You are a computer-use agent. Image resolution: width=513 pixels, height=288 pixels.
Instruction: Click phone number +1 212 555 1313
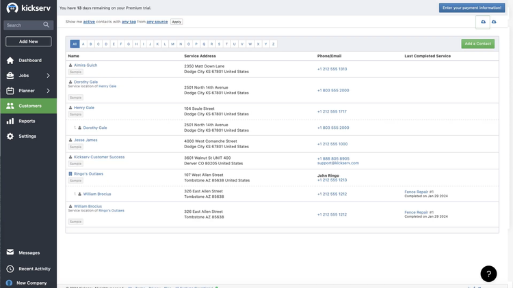point(332,69)
